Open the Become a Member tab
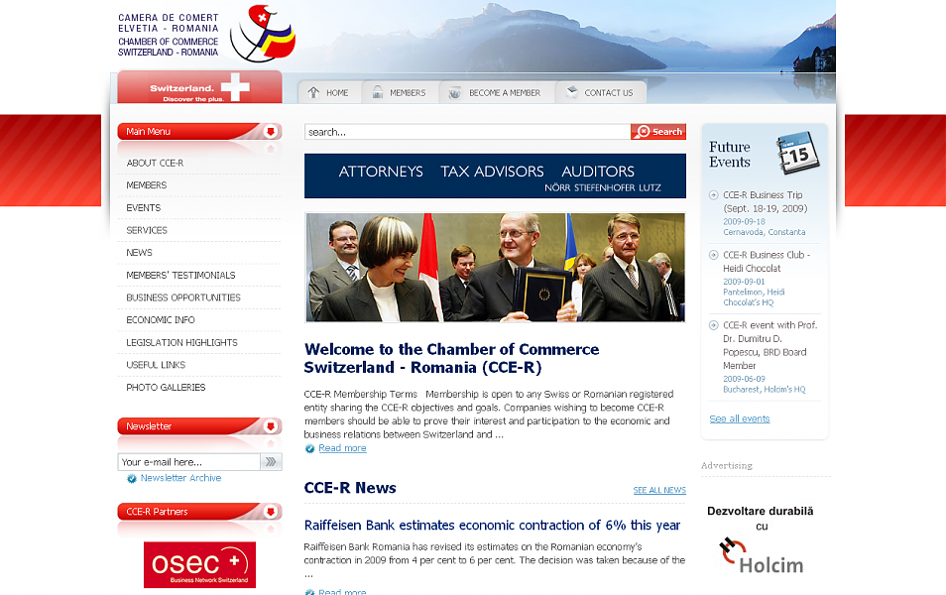The image size is (946, 595). pyautogui.click(x=497, y=92)
